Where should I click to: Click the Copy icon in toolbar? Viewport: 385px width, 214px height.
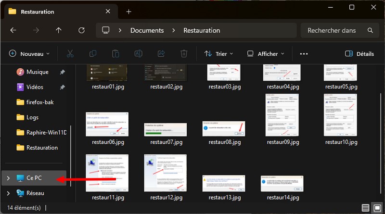coord(93,54)
